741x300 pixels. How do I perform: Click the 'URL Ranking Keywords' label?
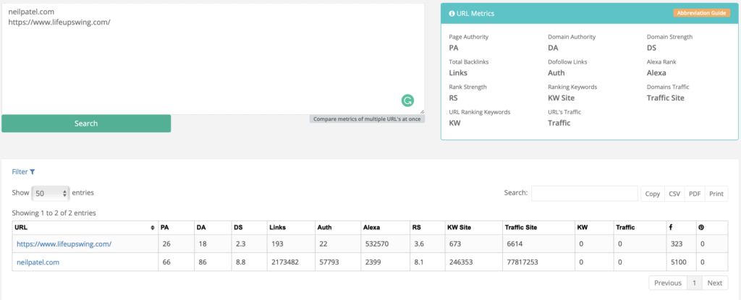pos(480,112)
